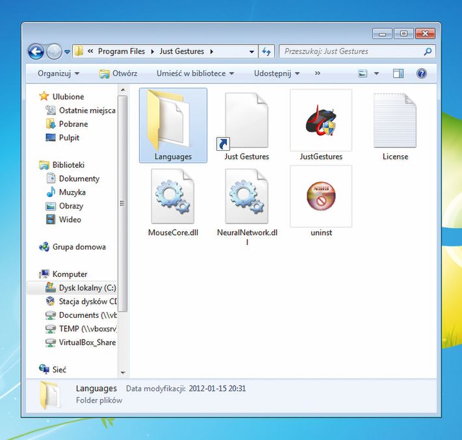The width and height of the screenshot is (462, 440).
Task: Click Languages name in details pane
Action: click(x=96, y=389)
